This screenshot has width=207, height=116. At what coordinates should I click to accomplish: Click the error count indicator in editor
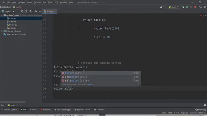click(202, 16)
